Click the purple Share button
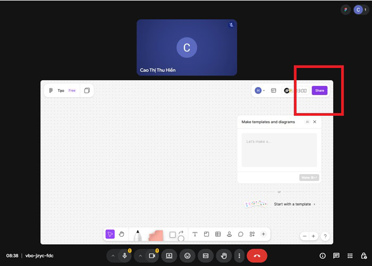372x266 pixels. (x=319, y=91)
